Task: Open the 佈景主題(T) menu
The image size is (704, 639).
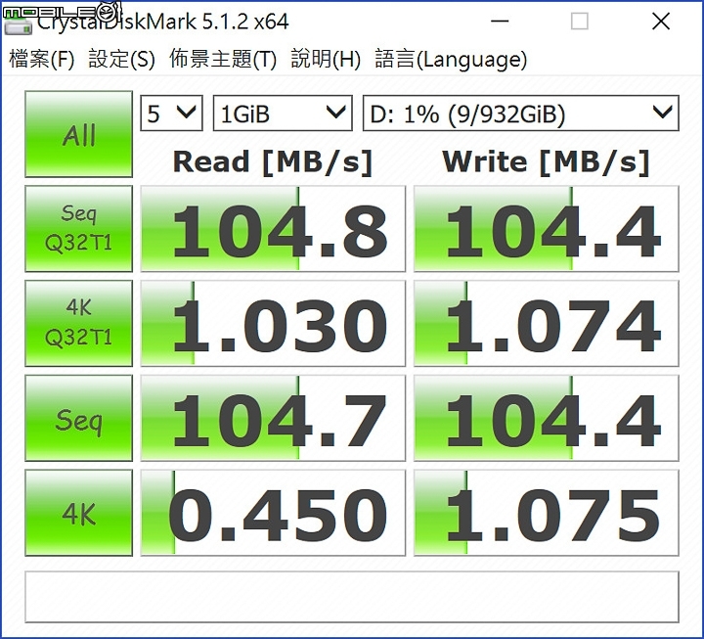Action: pyautogui.click(x=223, y=59)
